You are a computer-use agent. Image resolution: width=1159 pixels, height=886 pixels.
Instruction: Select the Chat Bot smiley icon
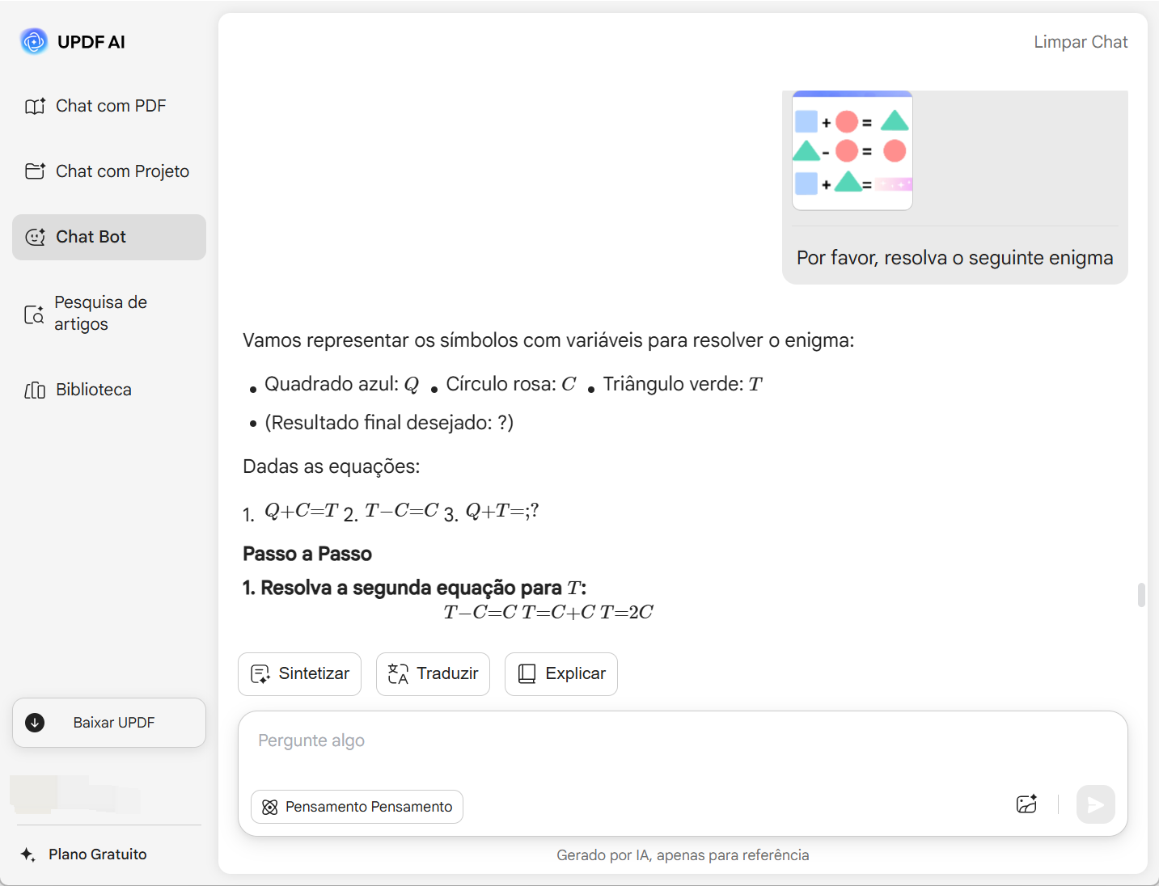[36, 237]
